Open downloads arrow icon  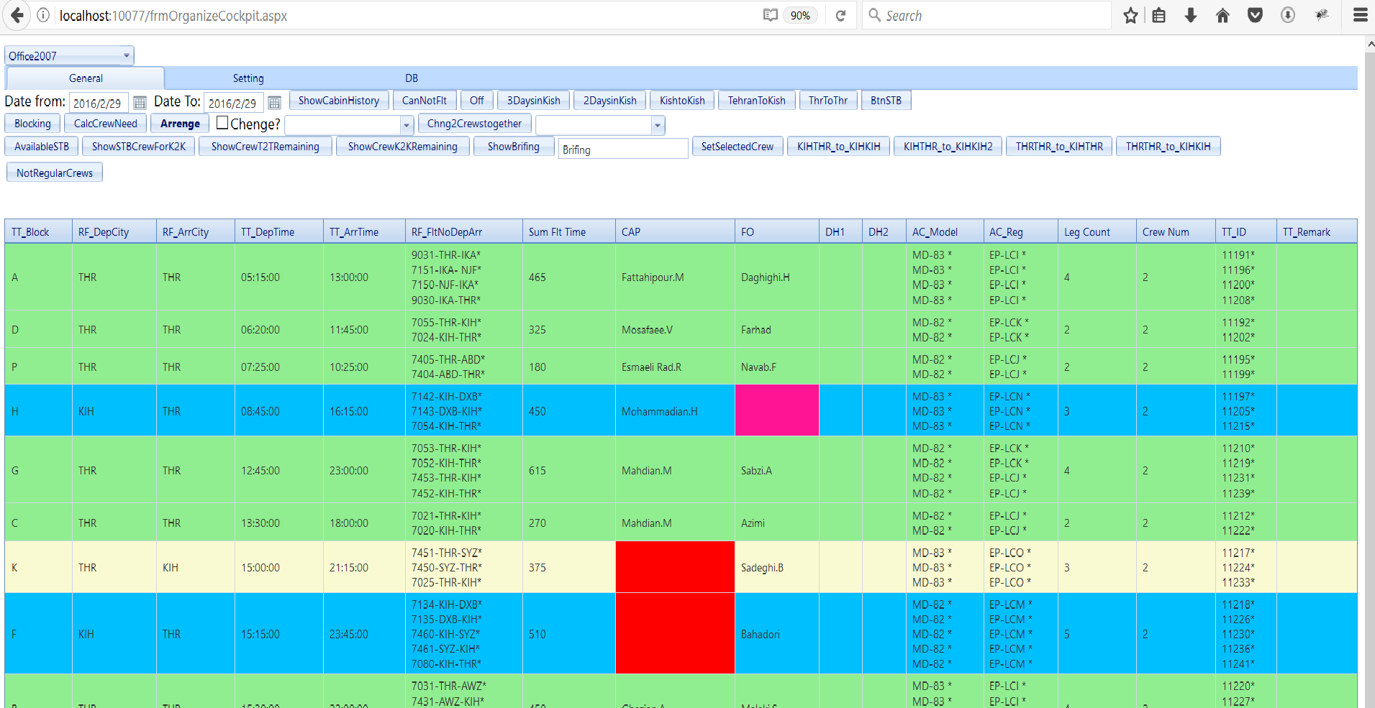click(1191, 15)
